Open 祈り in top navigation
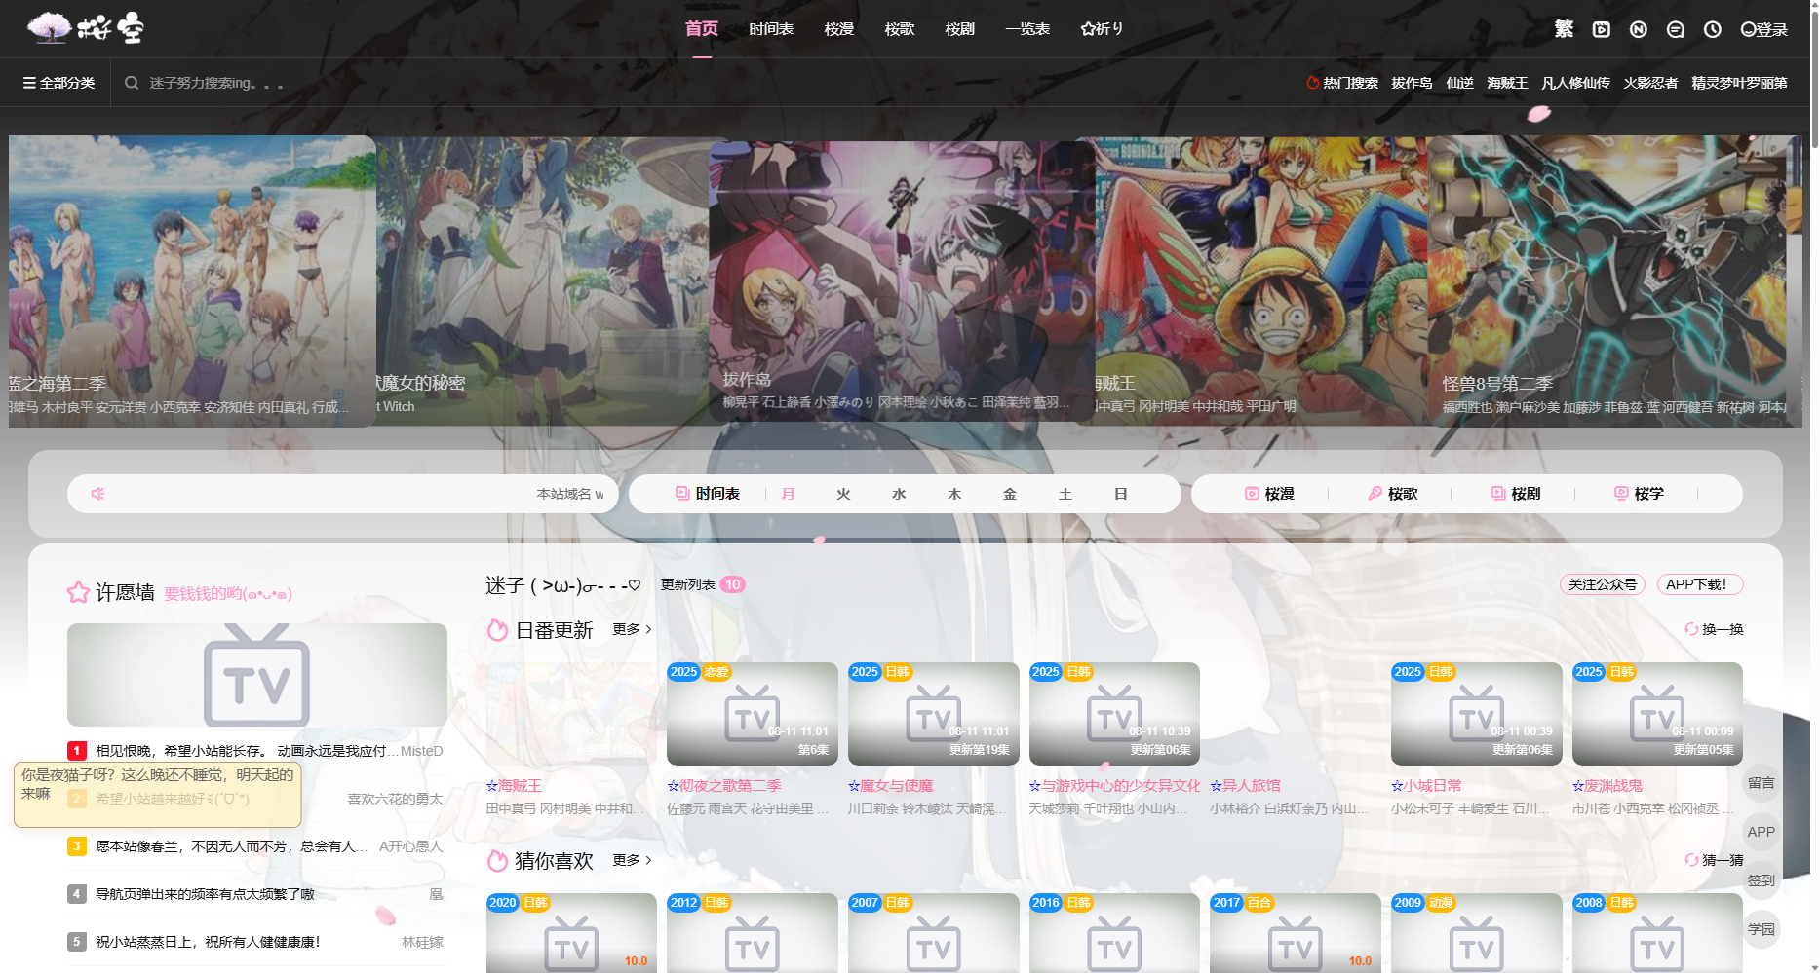1820x973 pixels. [x=1103, y=29]
